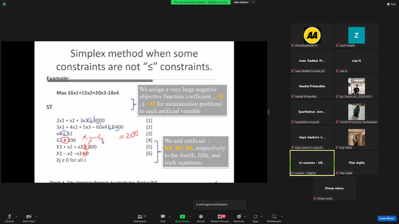Viewport: 399px width, 224px height.
Task: Click the green encryption shield icon
Action: [x=4, y=4]
